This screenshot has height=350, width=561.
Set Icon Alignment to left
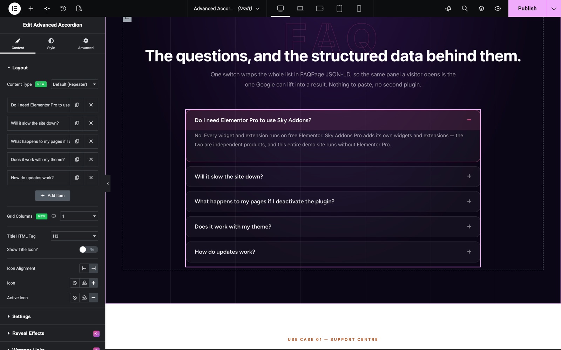(84, 268)
